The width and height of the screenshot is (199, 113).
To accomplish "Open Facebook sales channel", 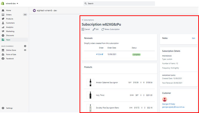I will [x=10, y=59].
